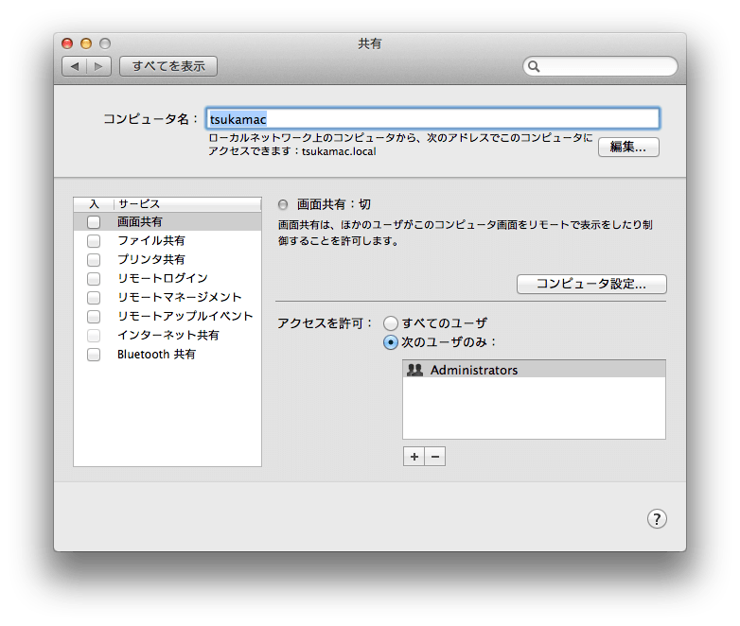
Task: Click the forward navigation arrow
Action: 99,66
